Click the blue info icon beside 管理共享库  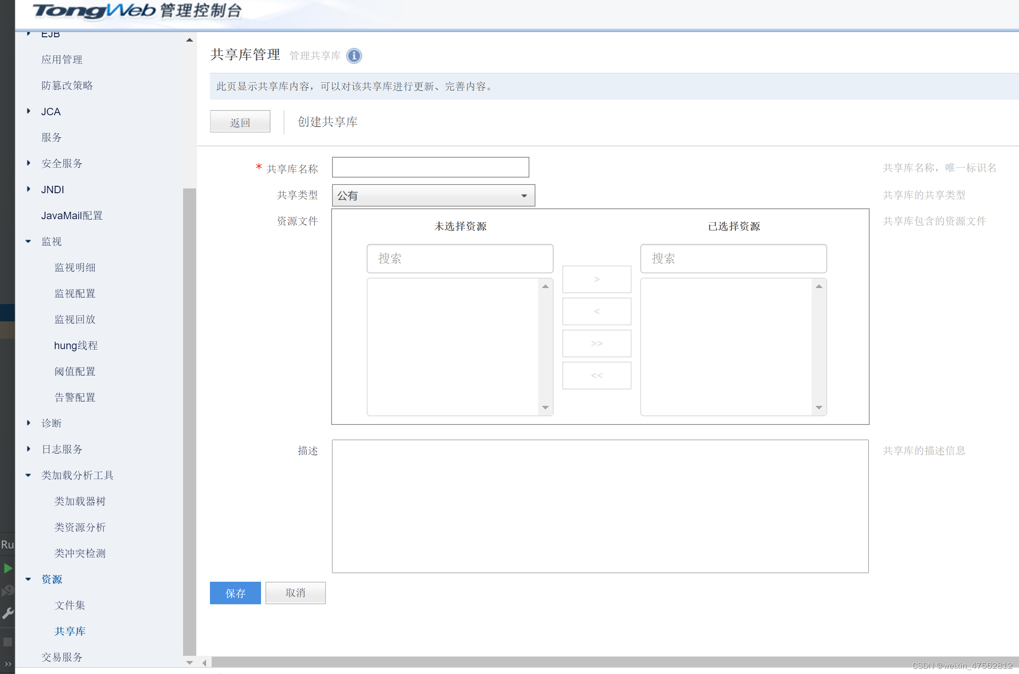[x=354, y=56]
